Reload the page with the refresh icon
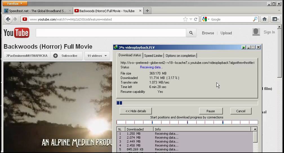The height and width of the screenshot is (153, 284). tap(196, 19)
